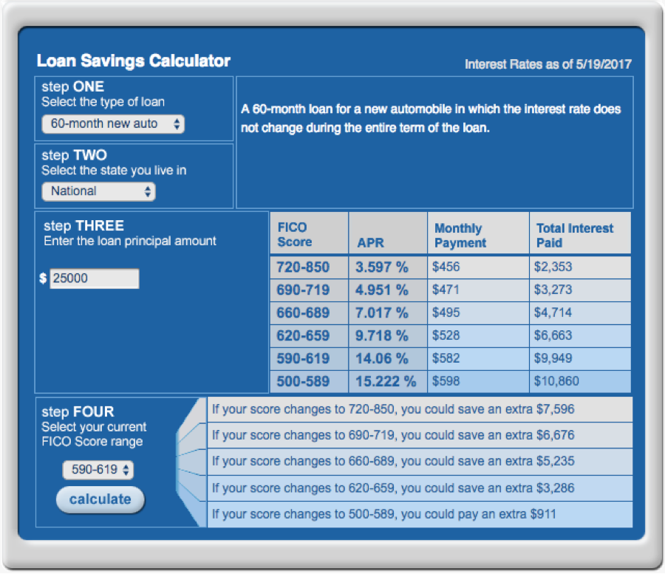Click the $471 monthly payment cell
The image size is (665, 574).
click(x=478, y=290)
